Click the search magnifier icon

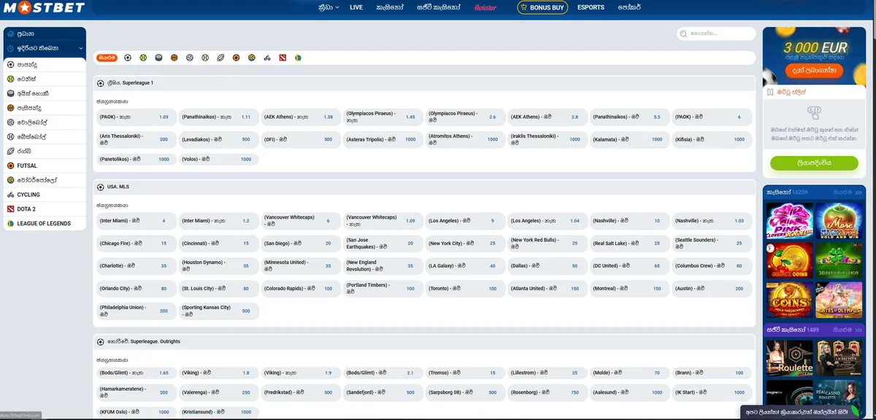pyautogui.click(x=683, y=34)
